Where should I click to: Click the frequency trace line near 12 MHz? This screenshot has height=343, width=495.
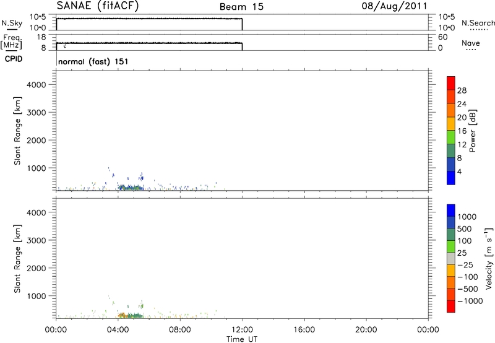[149, 43]
